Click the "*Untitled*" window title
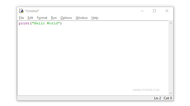190x106 pixels. tap(32, 11)
